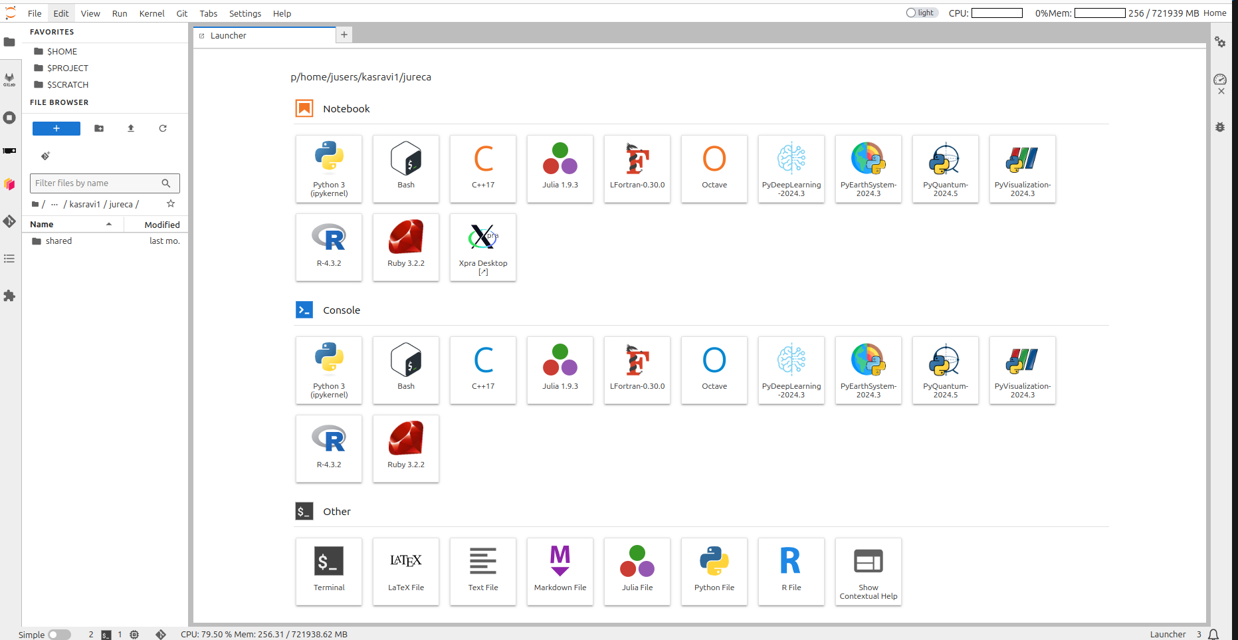Sort files by Name column
This screenshot has width=1238, height=640.
(x=42, y=225)
